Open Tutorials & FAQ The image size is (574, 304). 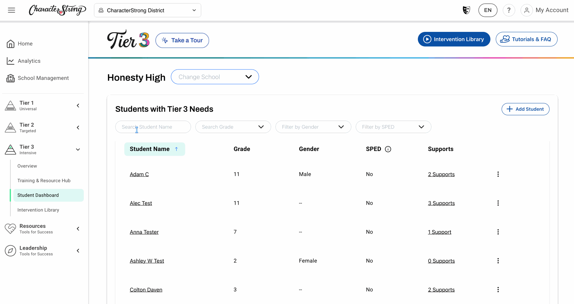click(526, 39)
